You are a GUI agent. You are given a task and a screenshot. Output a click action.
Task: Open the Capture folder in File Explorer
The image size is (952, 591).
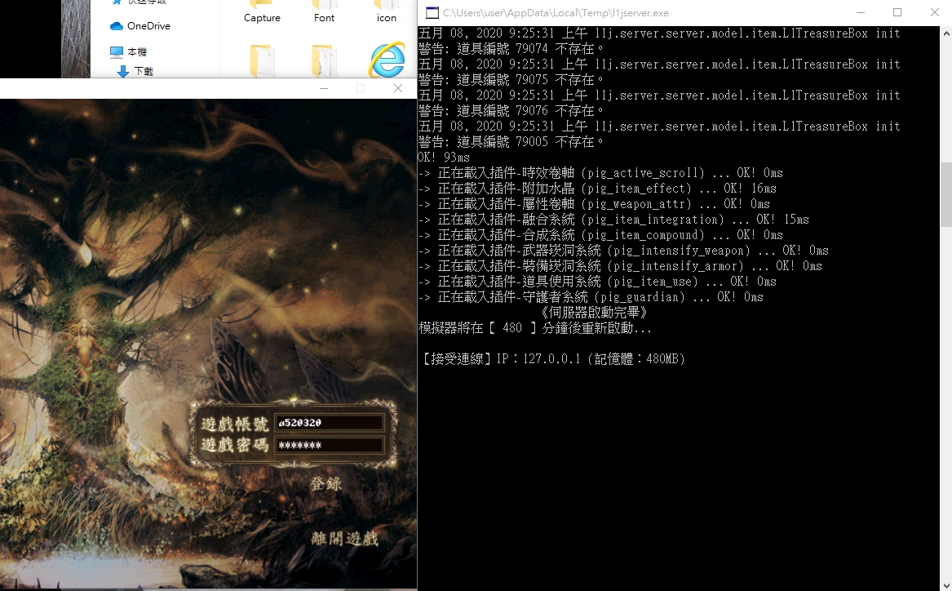coord(262,12)
